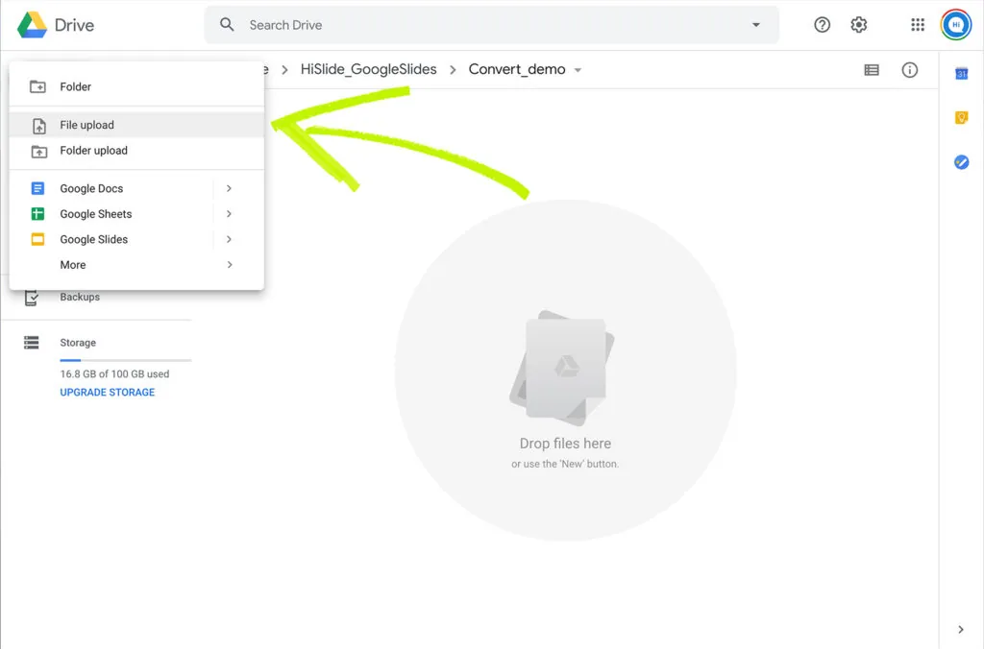Viewport: 984px width, 649px height.
Task: Select Google Docs menu item
Action: (x=136, y=188)
